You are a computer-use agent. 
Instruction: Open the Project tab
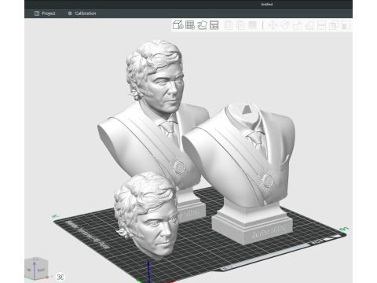[45, 13]
